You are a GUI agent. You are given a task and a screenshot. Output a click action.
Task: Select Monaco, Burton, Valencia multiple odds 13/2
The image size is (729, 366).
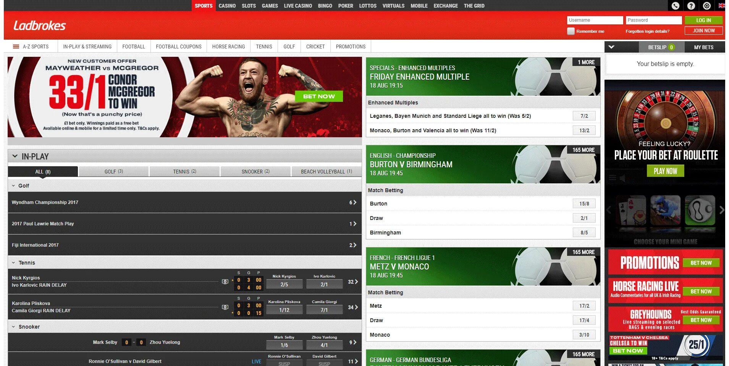pyautogui.click(x=584, y=130)
